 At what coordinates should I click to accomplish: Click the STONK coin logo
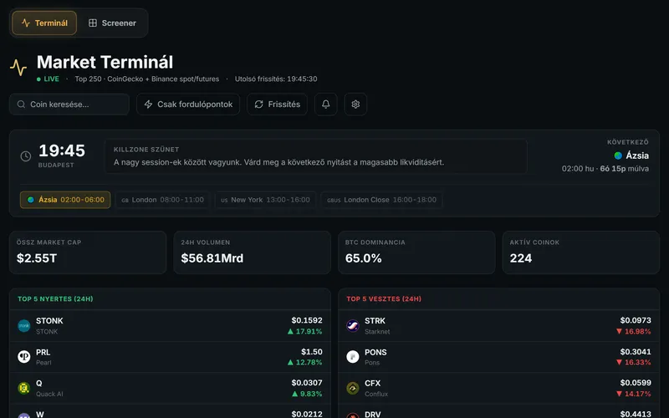click(24, 326)
